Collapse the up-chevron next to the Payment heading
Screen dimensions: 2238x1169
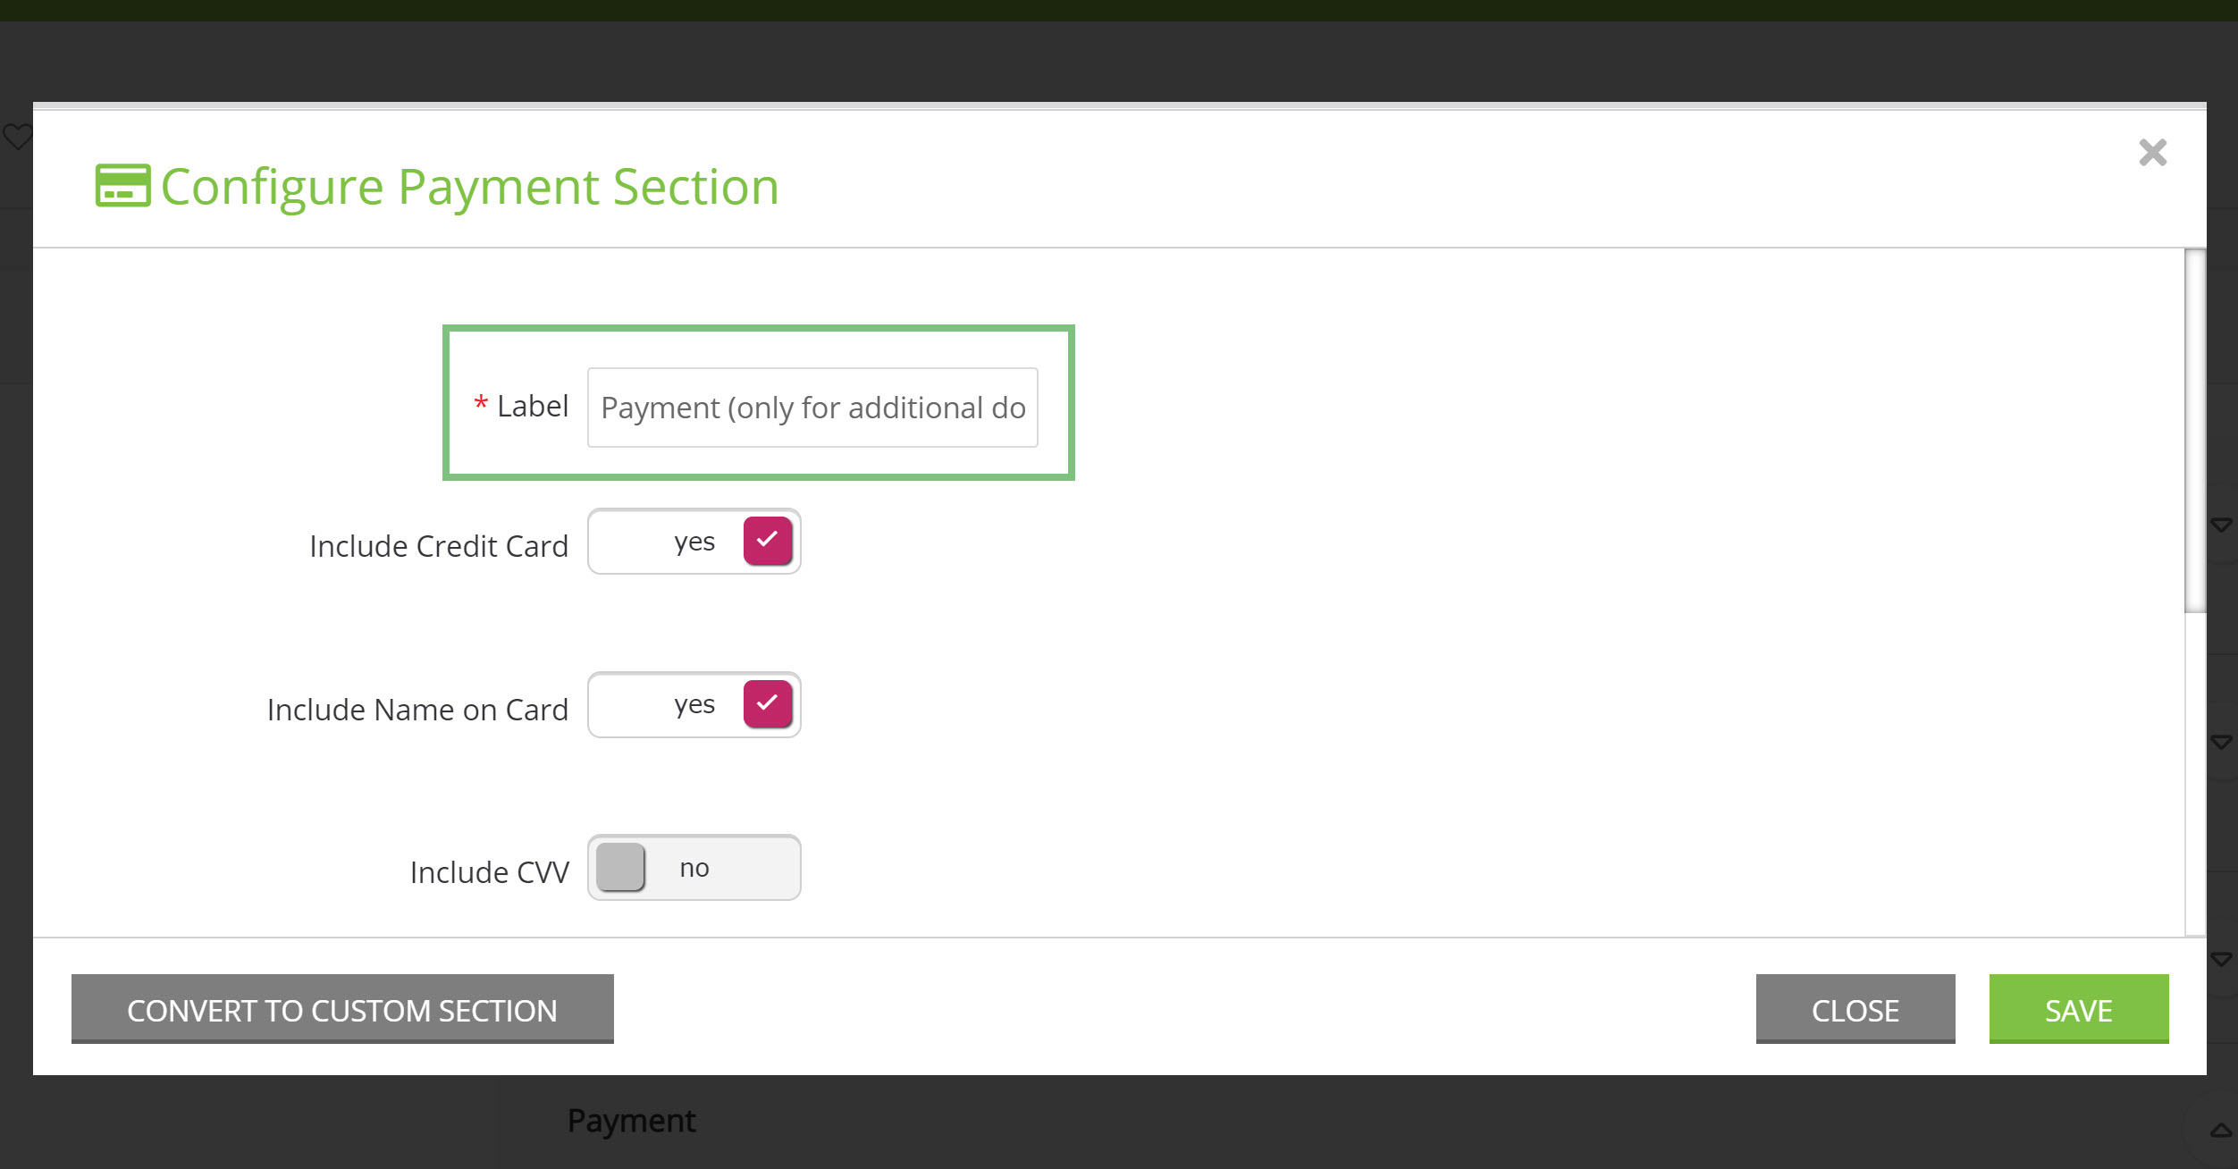point(2220,1131)
